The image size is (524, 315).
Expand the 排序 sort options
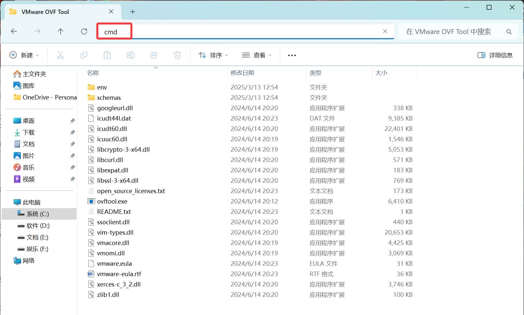point(213,55)
